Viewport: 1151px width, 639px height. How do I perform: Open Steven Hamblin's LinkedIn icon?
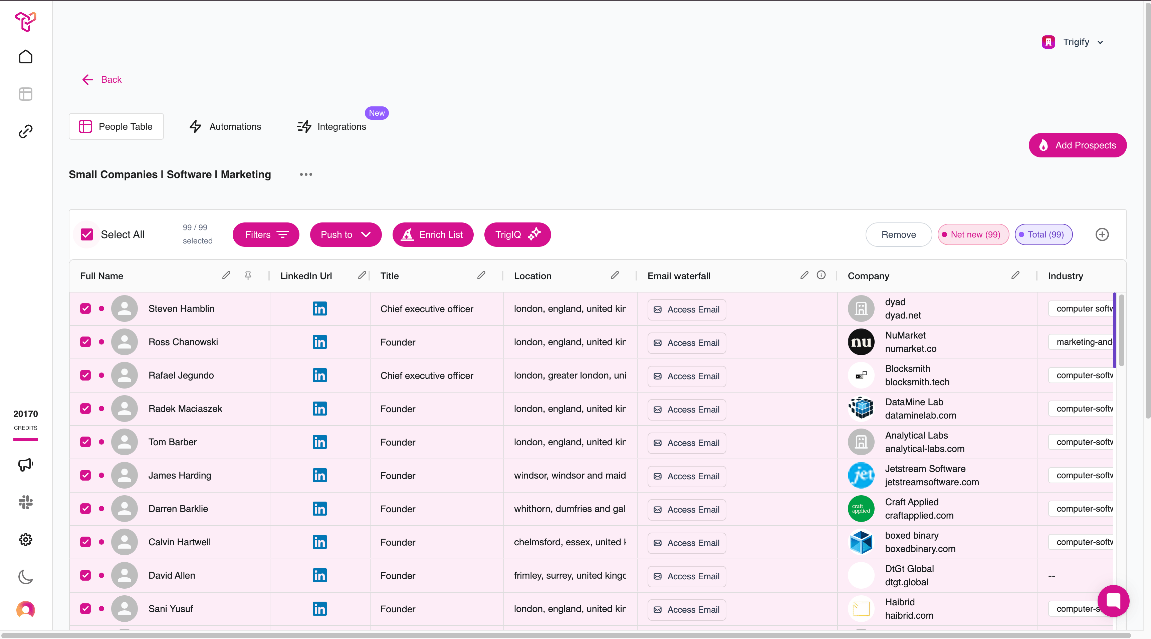[319, 308]
